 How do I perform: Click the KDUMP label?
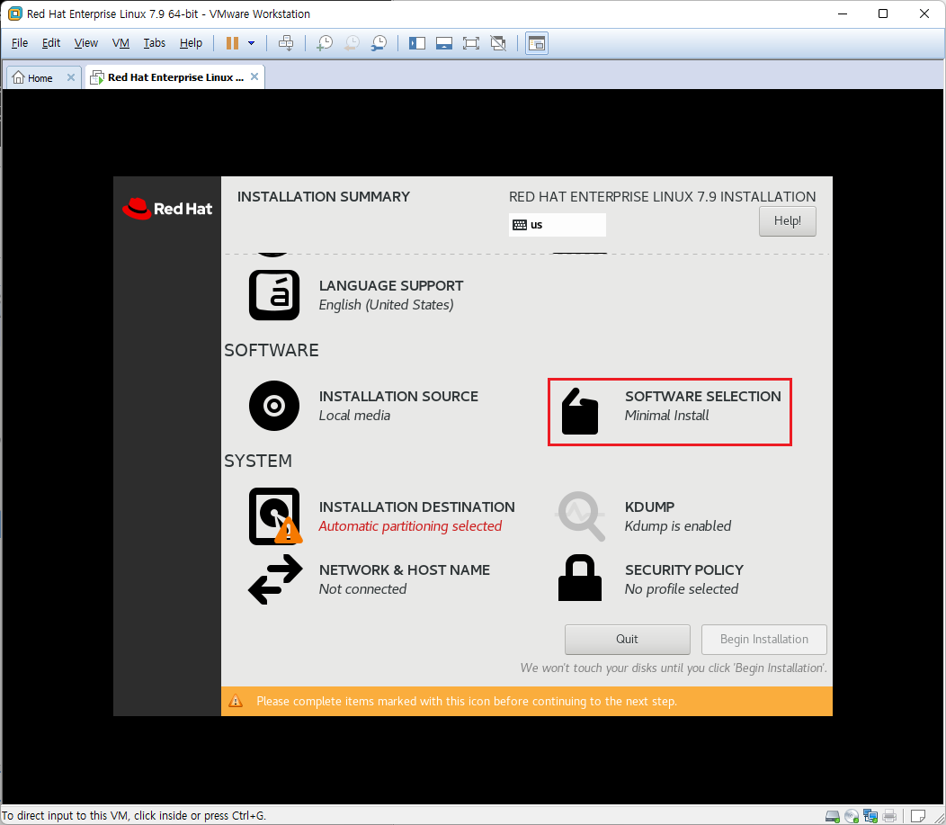point(650,507)
